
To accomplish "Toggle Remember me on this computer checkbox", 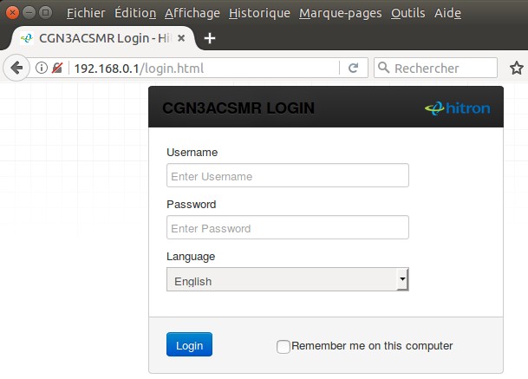I will (x=284, y=346).
